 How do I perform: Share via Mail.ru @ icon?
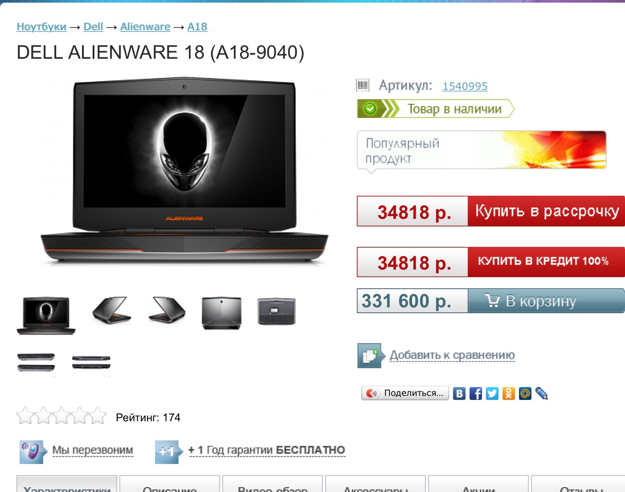point(525,393)
